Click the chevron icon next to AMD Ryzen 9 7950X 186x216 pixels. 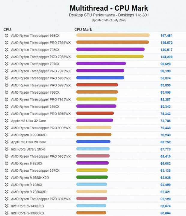click(x=7, y=185)
